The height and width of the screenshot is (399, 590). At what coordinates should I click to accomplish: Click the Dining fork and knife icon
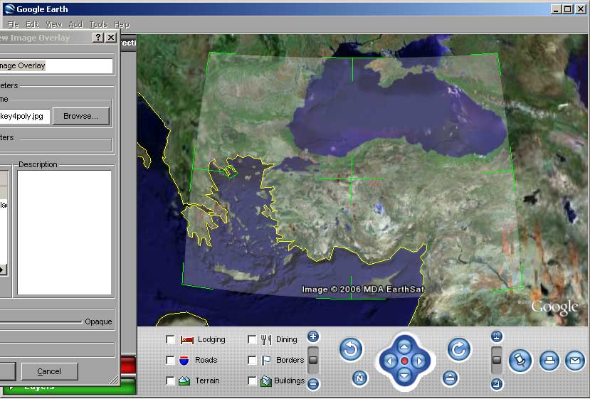266,339
